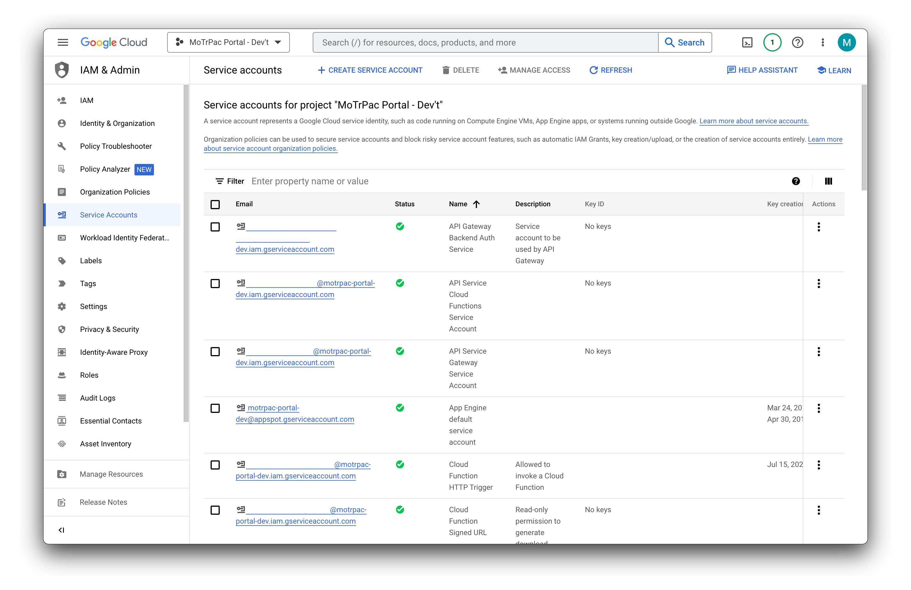Click Create Service Account button
911x590 pixels.
370,70
